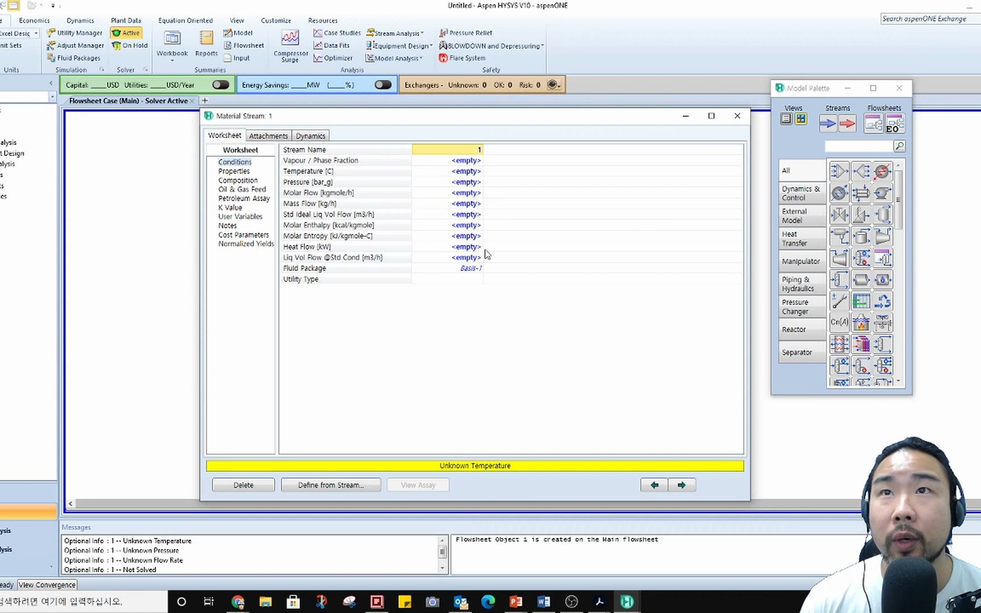Show the Heat Transfer palette category
The width and height of the screenshot is (981, 613).
point(802,238)
